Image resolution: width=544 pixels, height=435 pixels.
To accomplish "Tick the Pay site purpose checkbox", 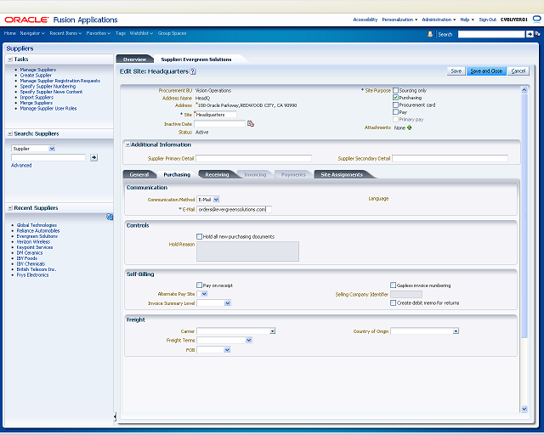I will (x=395, y=112).
